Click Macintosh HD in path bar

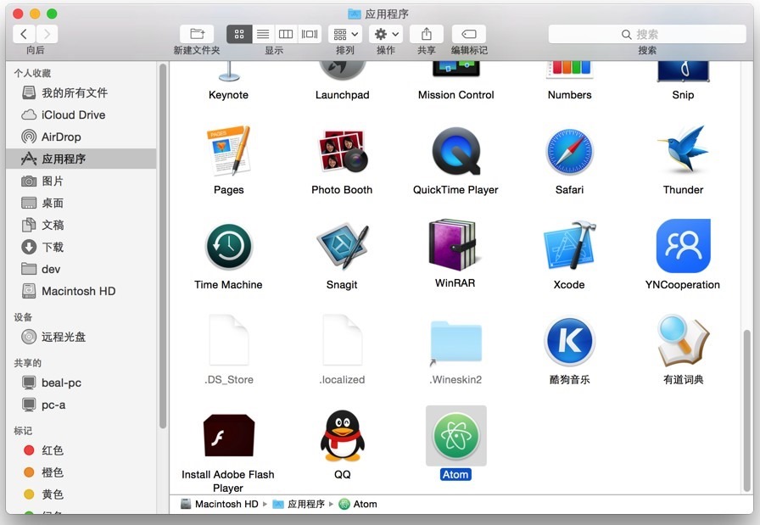click(220, 504)
